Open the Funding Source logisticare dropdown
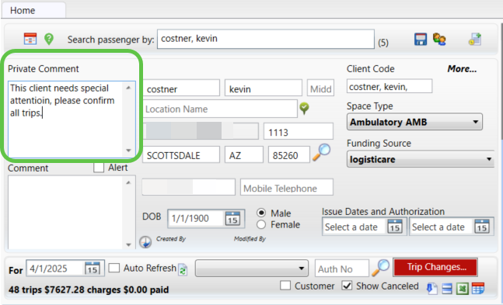Screen dimensions: 503x305 pos(421,159)
